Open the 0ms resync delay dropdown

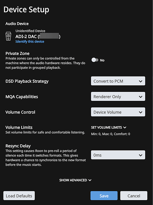click(118, 155)
